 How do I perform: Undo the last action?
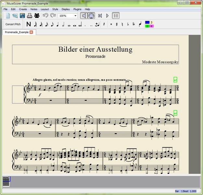pos(45,16)
